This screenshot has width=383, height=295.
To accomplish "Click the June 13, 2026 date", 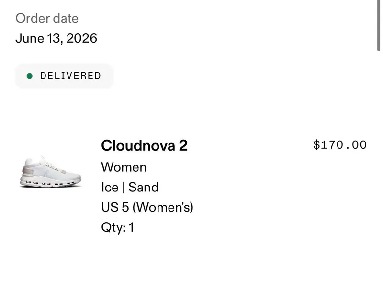I will click(56, 38).
